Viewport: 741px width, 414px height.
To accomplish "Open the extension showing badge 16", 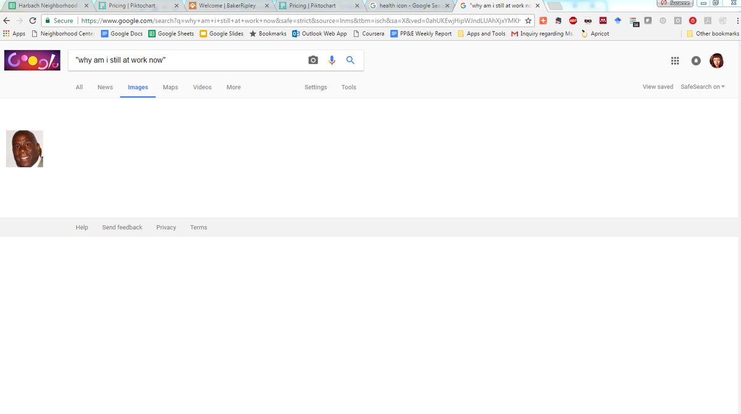I will click(634, 22).
